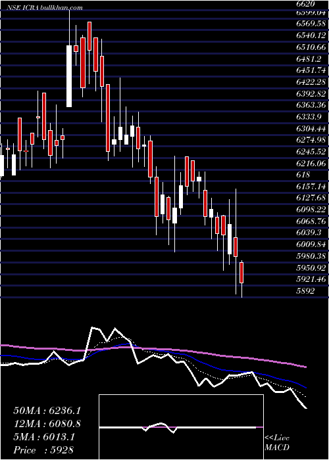Click the 6510.66 price level label
This screenshot has width=329, height=460.
click(311, 47)
